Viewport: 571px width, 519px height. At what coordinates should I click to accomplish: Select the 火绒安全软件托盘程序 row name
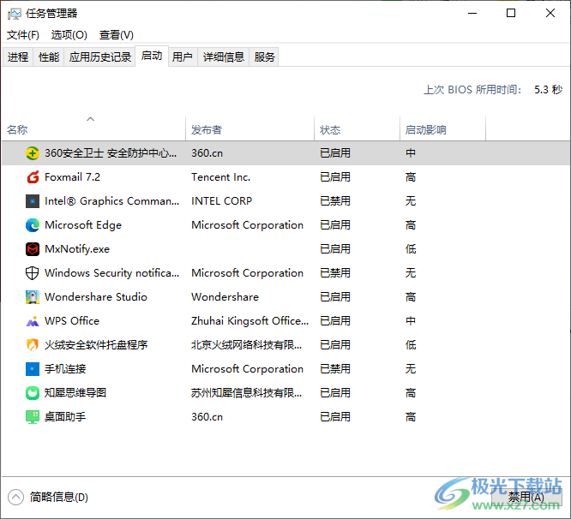click(96, 345)
